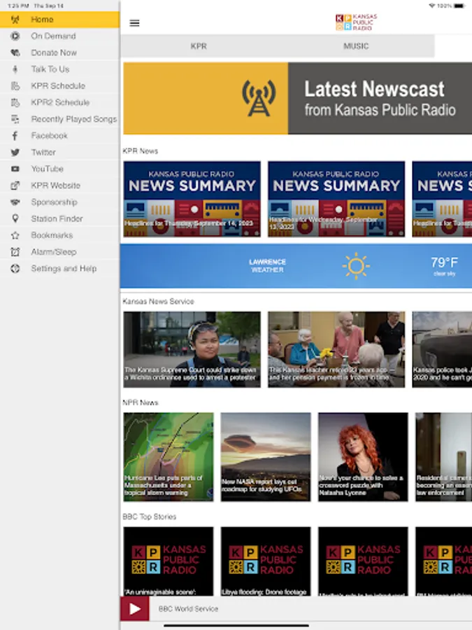The width and height of the screenshot is (472, 630).
Task: Click the Sponsorship handshake icon
Action: (15, 202)
